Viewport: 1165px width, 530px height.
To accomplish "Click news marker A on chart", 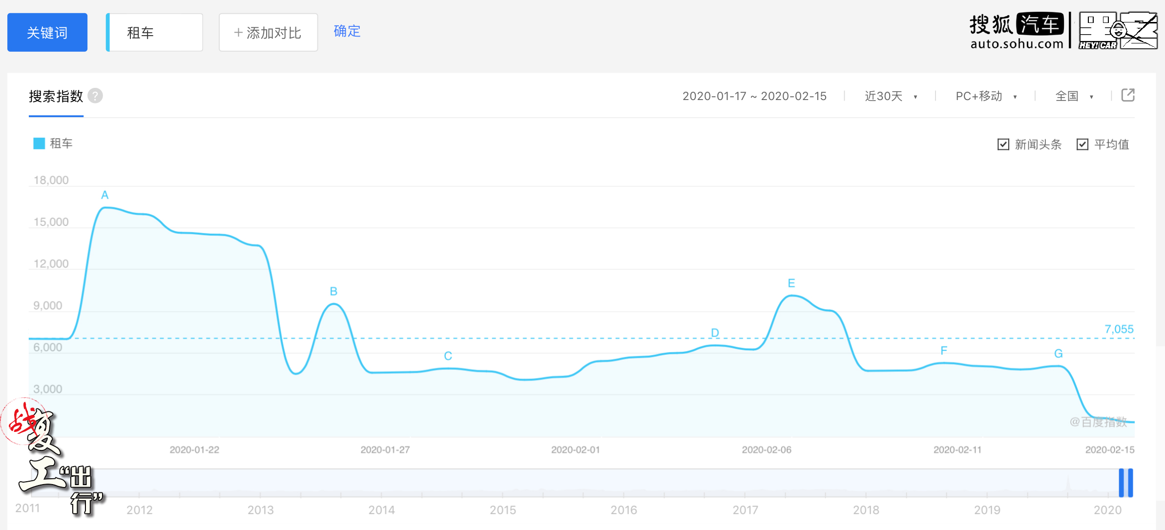I will [104, 195].
